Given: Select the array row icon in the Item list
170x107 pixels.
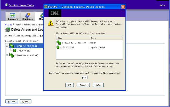Looking at the screenshot, I should click(x=59, y=42).
